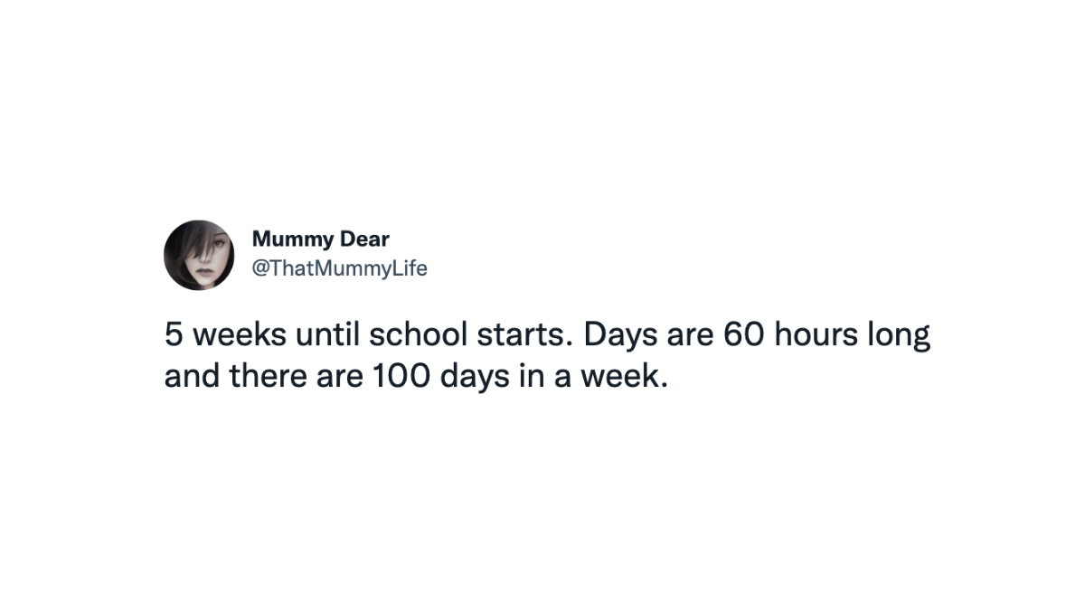Screen dimensions: 1085x610
Task: Click the word "starts." in the tweet
Action: 527,335
